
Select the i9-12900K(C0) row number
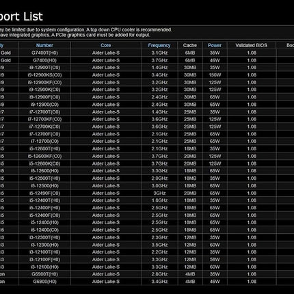[44, 90]
